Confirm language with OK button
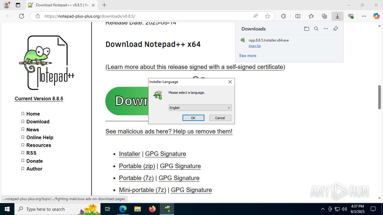 coord(193,118)
